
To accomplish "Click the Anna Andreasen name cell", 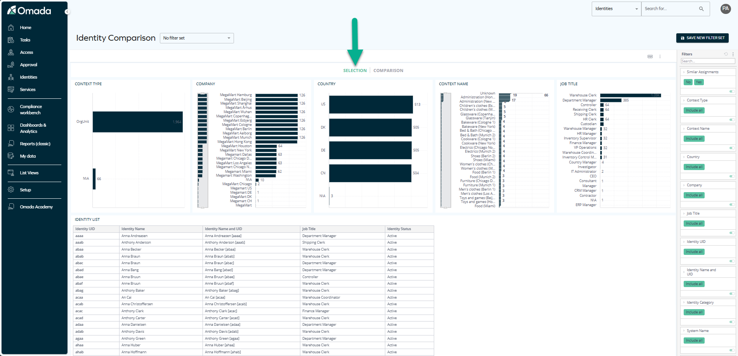I will (x=161, y=236).
